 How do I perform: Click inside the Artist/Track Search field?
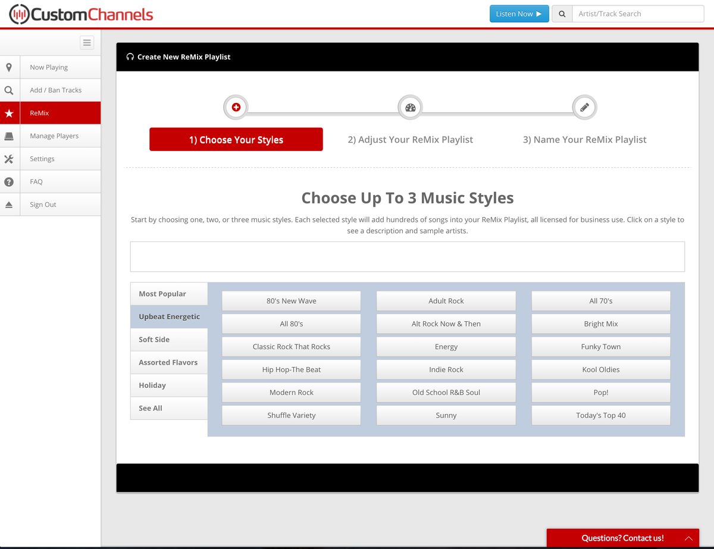(638, 13)
